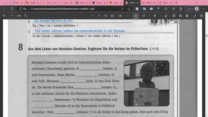View site information for the File
Image resolution: width=208 pixels, height=117 pixels.
pyautogui.click(x=23, y=9)
